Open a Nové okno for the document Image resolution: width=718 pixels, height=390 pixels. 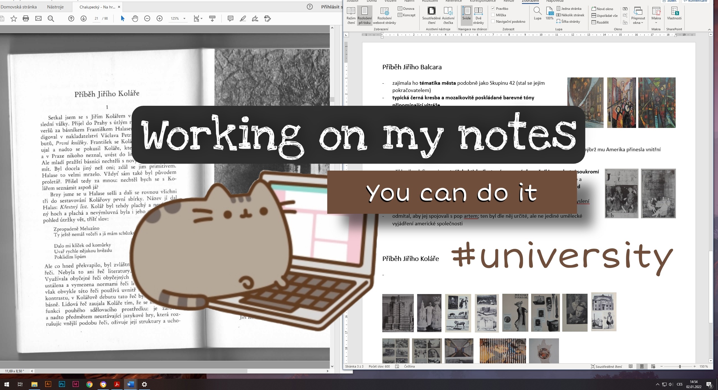point(602,9)
